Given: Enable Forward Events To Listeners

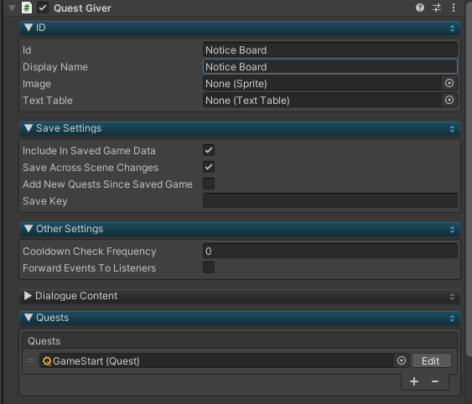Looking at the screenshot, I should coord(209,267).
